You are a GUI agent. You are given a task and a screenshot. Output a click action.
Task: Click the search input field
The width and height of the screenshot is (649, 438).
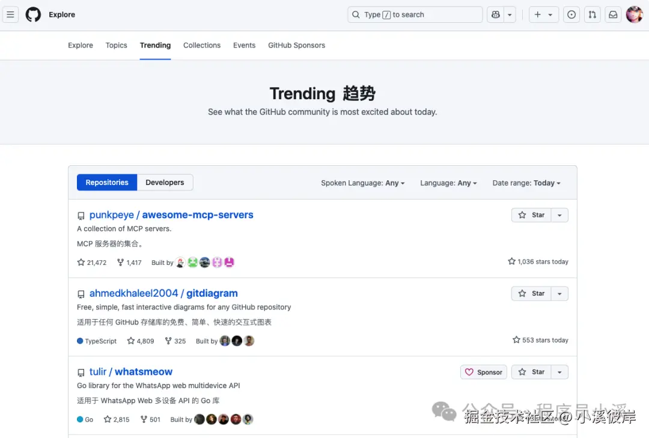pos(415,14)
